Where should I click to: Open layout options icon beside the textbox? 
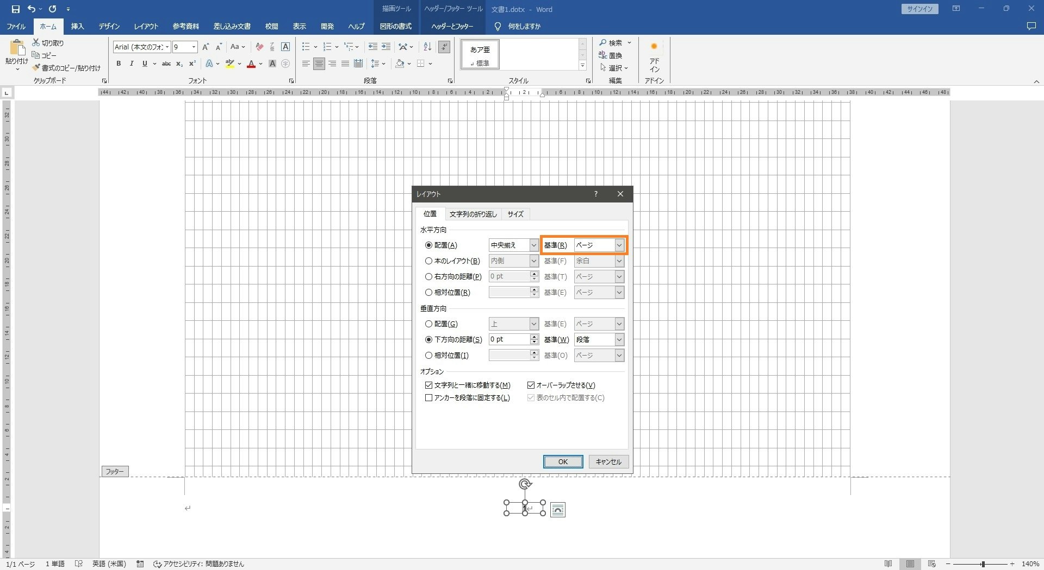pos(558,510)
